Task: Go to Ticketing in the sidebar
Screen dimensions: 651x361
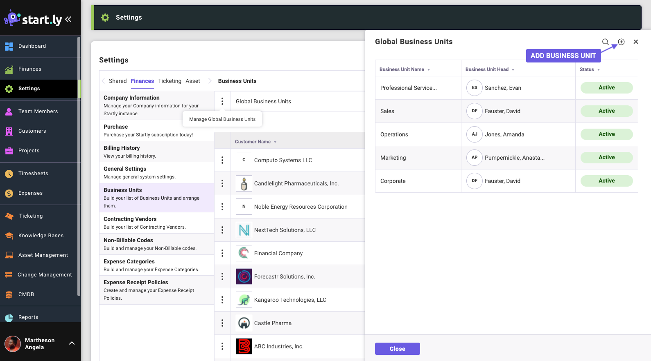Action: pyautogui.click(x=31, y=216)
